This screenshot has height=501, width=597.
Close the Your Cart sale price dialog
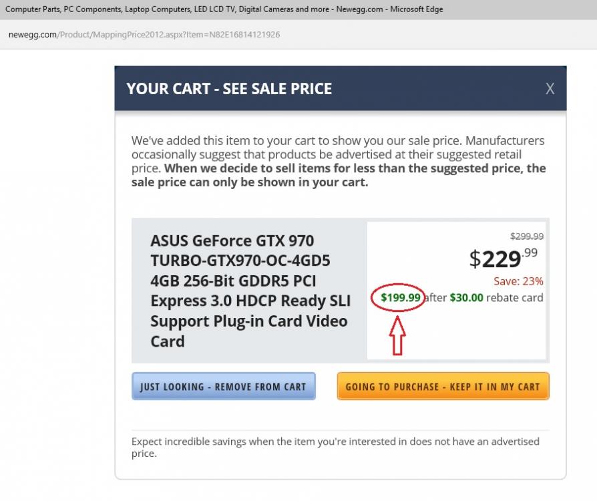tap(550, 89)
